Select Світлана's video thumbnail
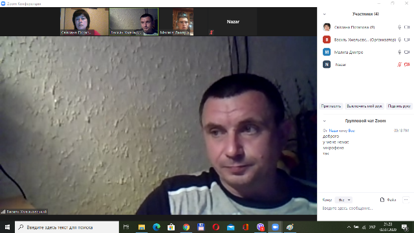This screenshot has height=233, width=414. point(85,21)
